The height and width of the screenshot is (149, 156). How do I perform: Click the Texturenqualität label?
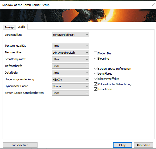[x=15, y=46]
